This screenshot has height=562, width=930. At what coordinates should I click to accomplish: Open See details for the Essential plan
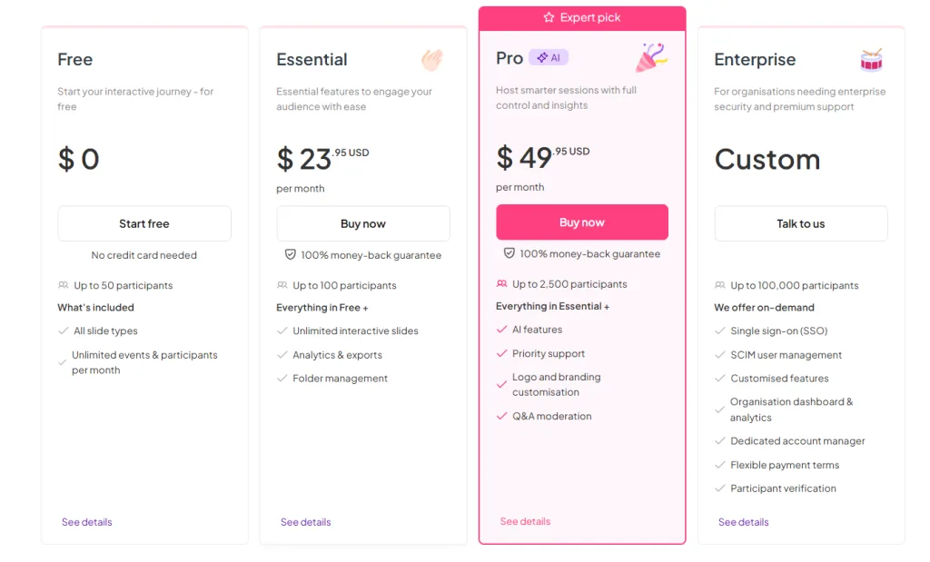pos(306,522)
